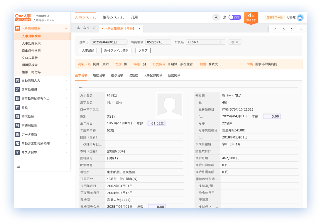Screen dimensions: 321x224
Task: Go to previous tab with left arrow
Action: pyautogui.click(x=275, y=29)
